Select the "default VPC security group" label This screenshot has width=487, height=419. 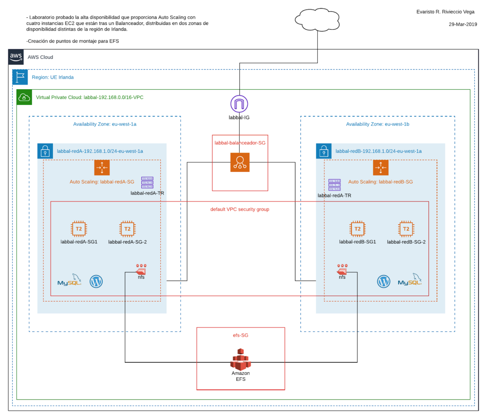click(x=240, y=209)
